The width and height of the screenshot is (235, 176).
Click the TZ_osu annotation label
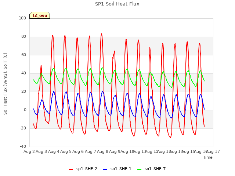point(40,15)
